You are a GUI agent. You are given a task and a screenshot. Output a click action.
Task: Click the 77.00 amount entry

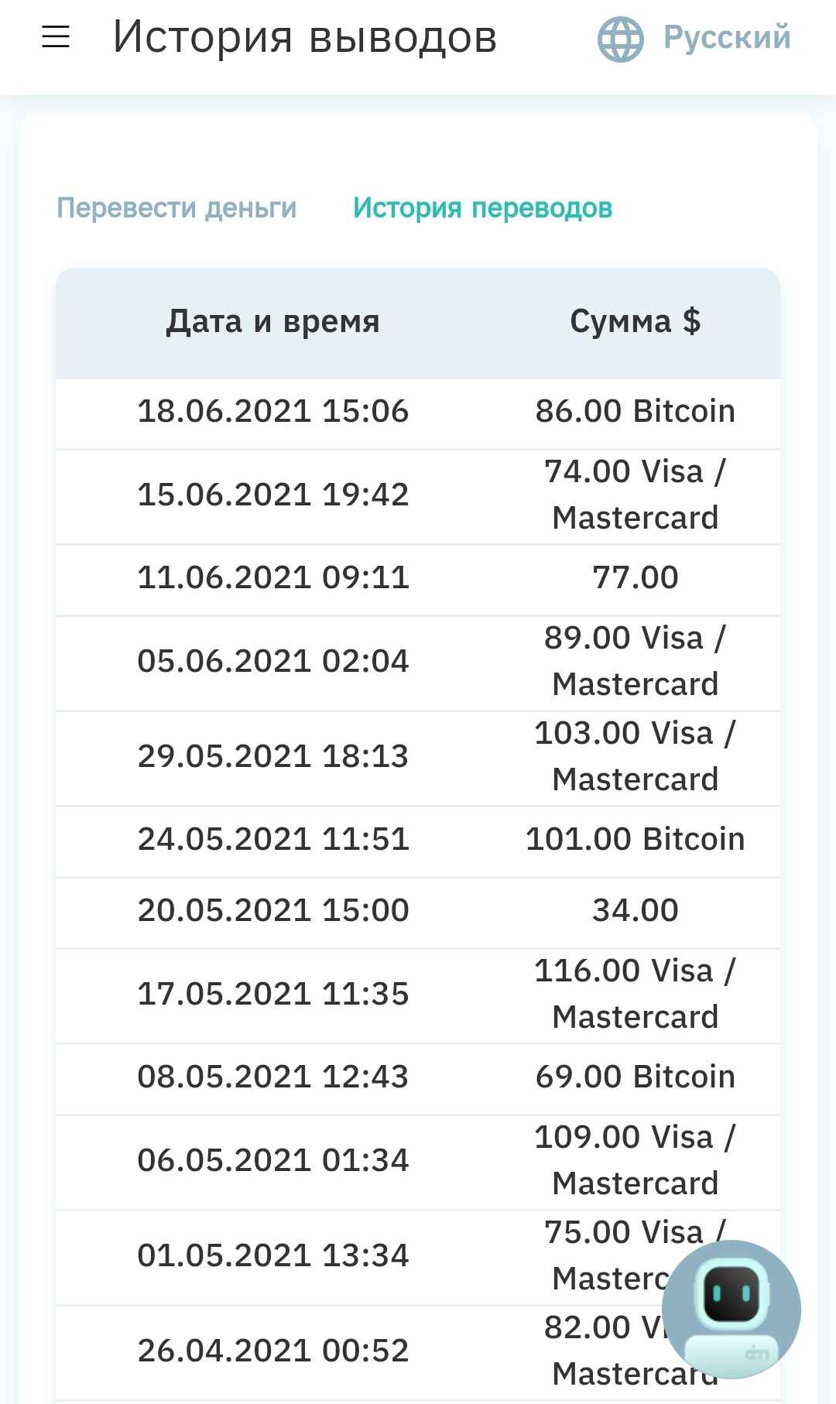636,577
